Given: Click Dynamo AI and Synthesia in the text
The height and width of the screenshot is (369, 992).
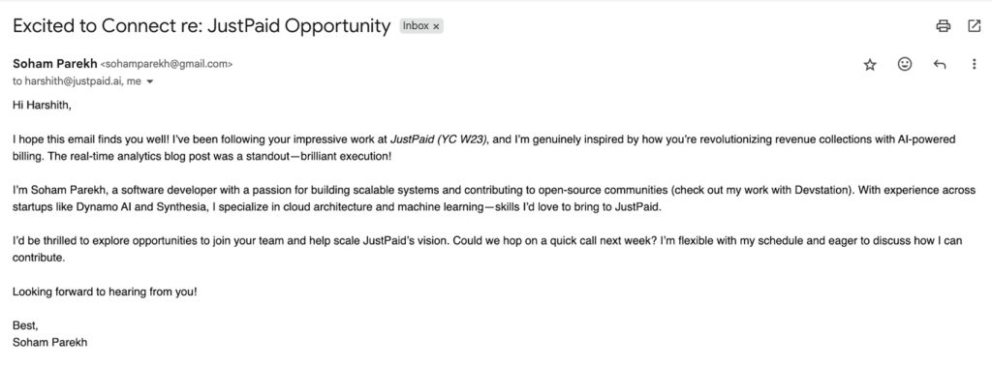Looking at the screenshot, I should click(x=114, y=207).
